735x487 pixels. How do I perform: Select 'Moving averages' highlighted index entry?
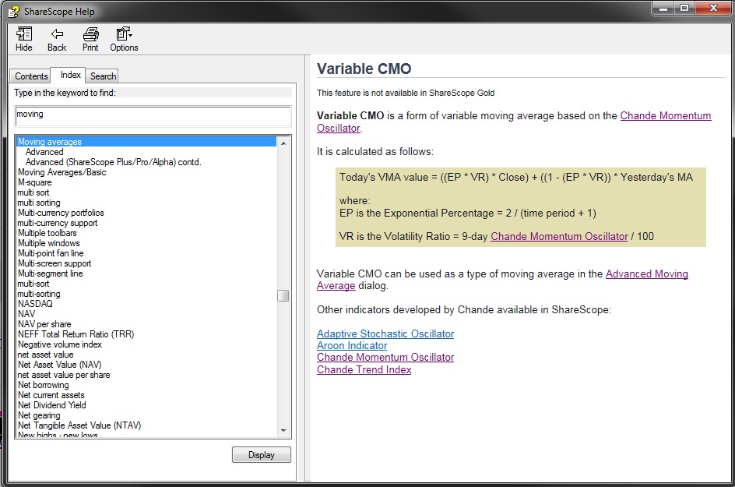coord(146,142)
